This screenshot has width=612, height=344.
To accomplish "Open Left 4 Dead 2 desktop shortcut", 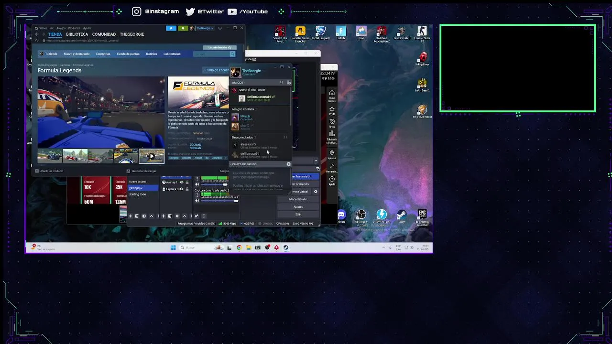I will pyautogui.click(x=422, y=85).
